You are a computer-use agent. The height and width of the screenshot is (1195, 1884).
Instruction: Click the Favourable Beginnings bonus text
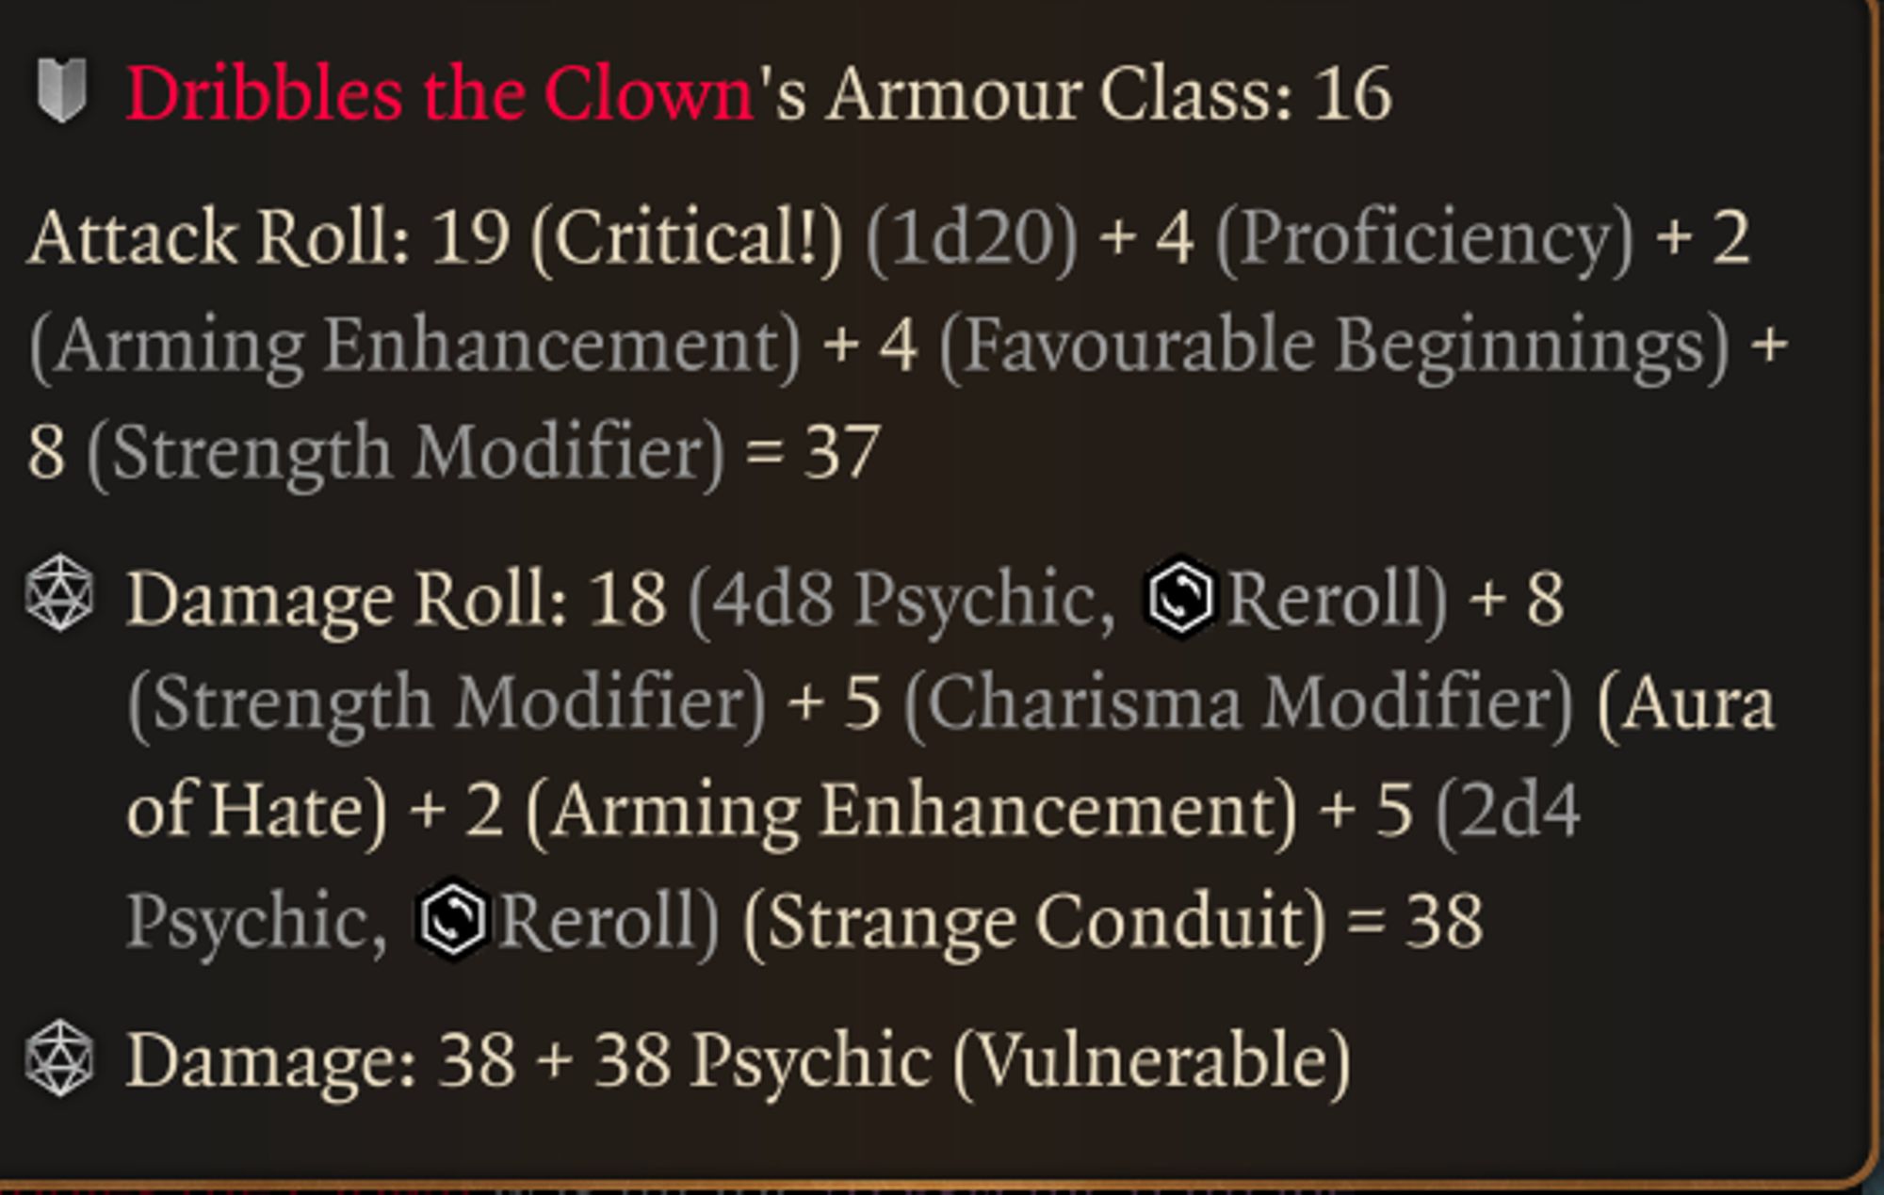click(x=1334, y=345)
